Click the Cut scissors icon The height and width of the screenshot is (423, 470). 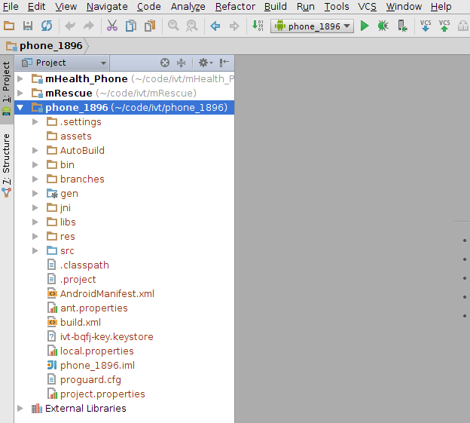112,26
